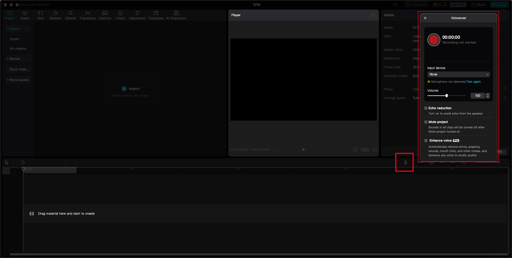
Task: Expand the Brand assets section
Action: tap(18, 80)
